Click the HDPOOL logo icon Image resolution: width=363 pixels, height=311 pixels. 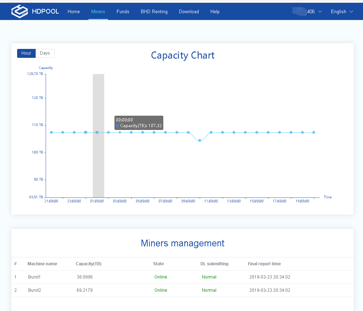click(20, 11)
